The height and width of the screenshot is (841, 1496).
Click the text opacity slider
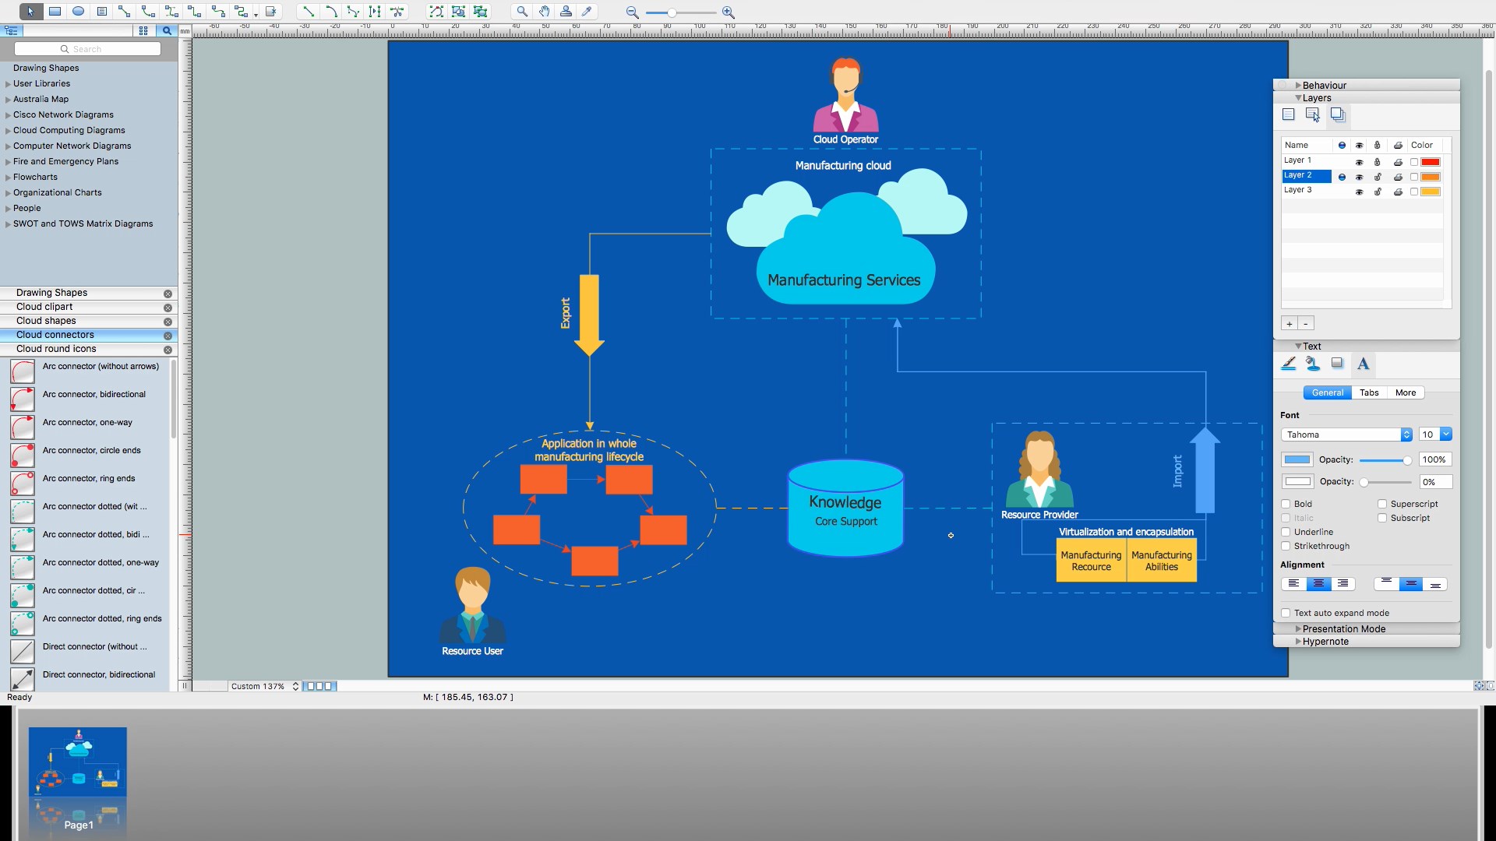tap(1385, 460)
